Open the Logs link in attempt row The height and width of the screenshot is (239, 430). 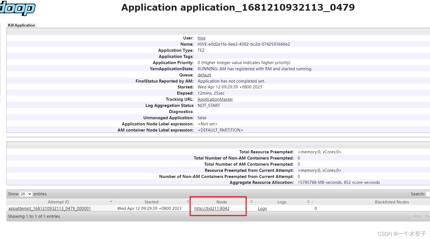point(262,208)
